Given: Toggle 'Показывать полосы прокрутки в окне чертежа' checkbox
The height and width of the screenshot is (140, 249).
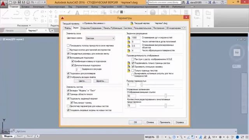Looking at the screenshot, I should [68, 45].
